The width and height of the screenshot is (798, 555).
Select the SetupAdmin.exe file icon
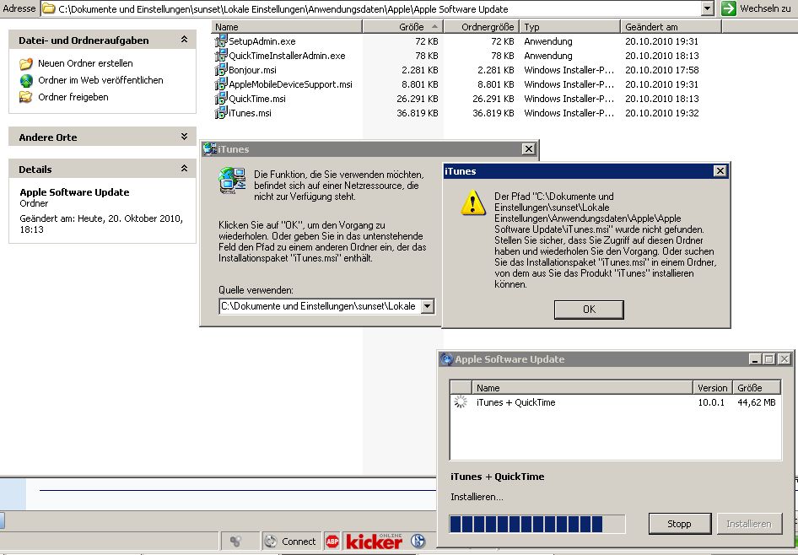221,41
